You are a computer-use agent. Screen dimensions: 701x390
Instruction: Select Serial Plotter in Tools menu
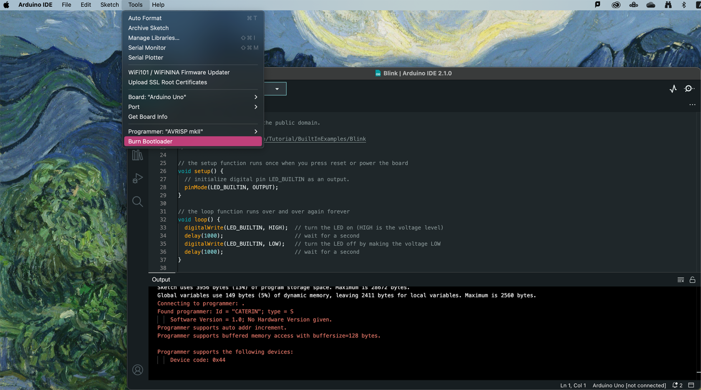[x=193, y=58]
